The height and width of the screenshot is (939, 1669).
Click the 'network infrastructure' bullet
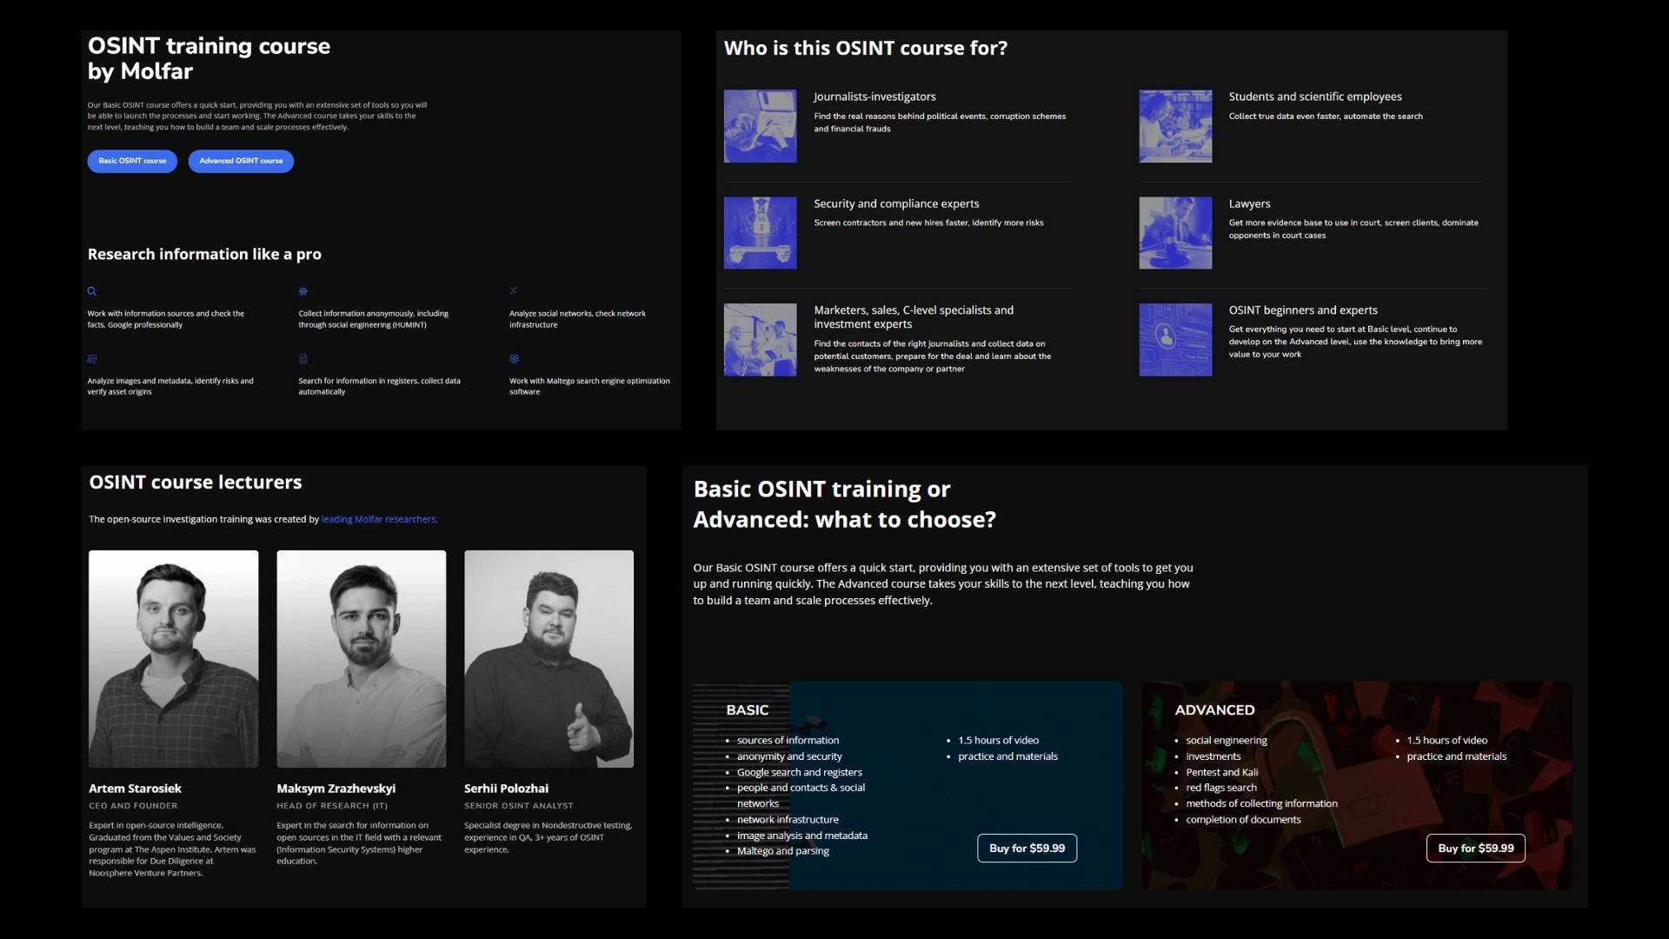click(x=788, y=820)
